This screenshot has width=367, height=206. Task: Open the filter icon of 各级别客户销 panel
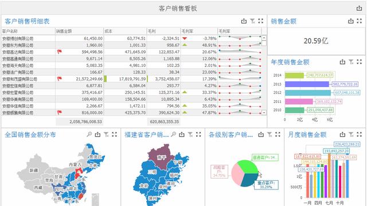click(x=270, y=134)
